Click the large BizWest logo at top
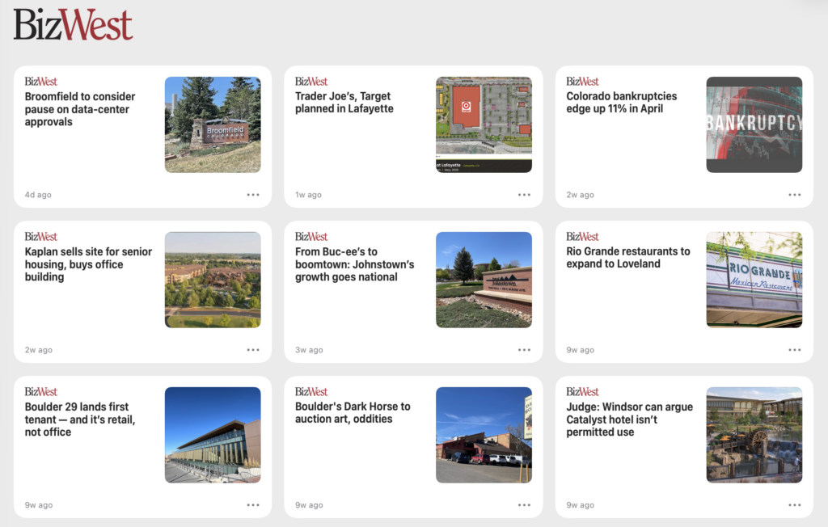 point(73,25)
